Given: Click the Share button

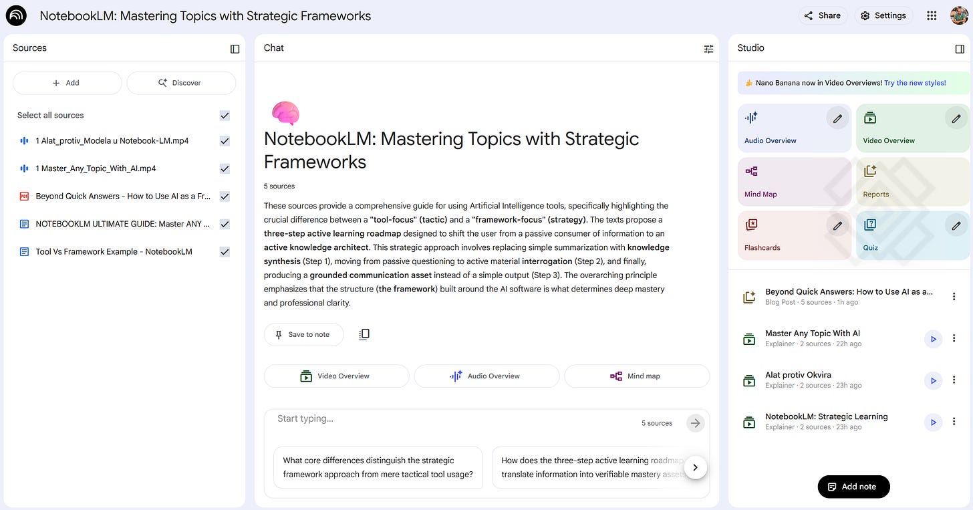Looking at the screenshot, I should point(823,15).
